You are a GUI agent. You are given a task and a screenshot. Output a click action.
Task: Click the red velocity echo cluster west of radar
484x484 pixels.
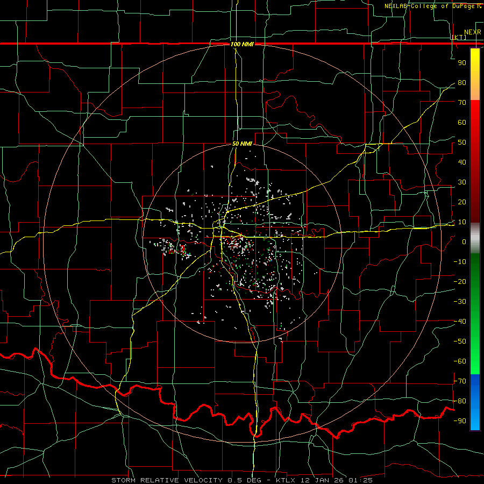[183, 249]
